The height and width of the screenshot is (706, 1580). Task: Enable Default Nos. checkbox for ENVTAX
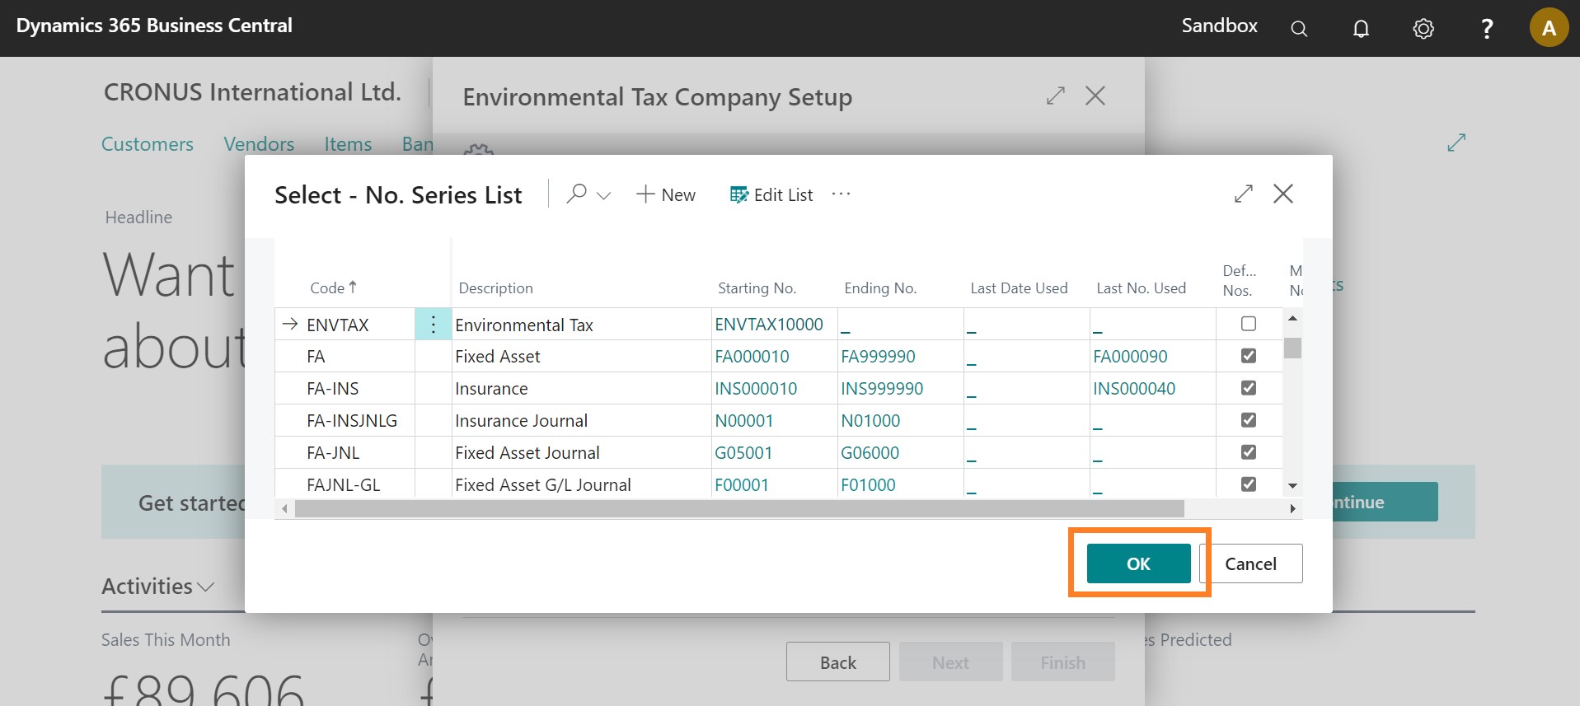[1249, 324]
